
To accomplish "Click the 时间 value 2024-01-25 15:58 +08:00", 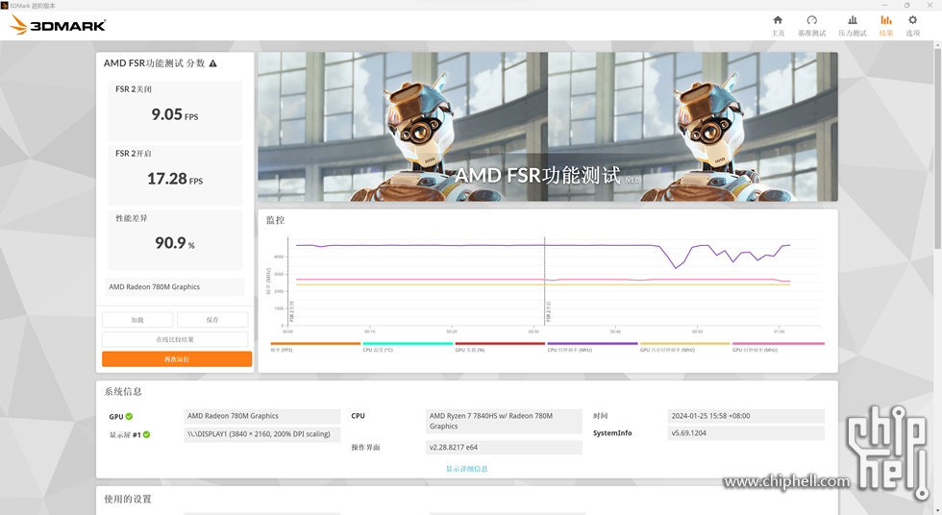I will click(746, 416).
